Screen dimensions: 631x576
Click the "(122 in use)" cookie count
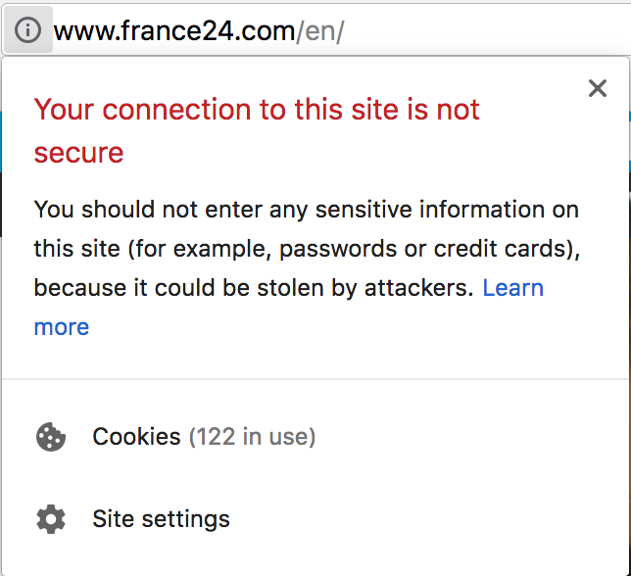coord(252,437)
